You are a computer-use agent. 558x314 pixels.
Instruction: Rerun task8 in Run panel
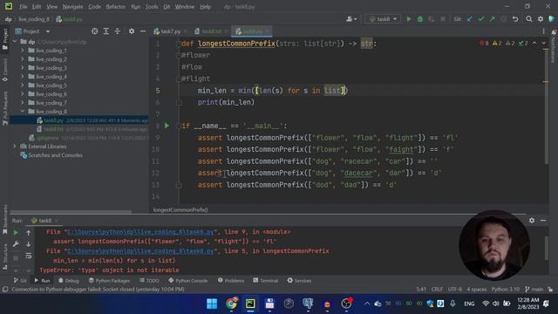(x=16, y=233)
